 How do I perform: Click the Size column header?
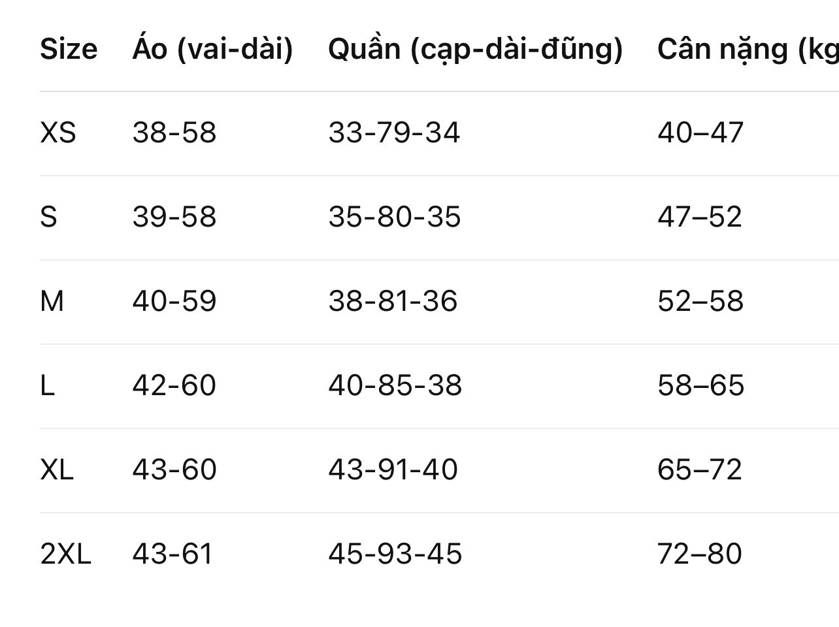(x=69, y=49)
